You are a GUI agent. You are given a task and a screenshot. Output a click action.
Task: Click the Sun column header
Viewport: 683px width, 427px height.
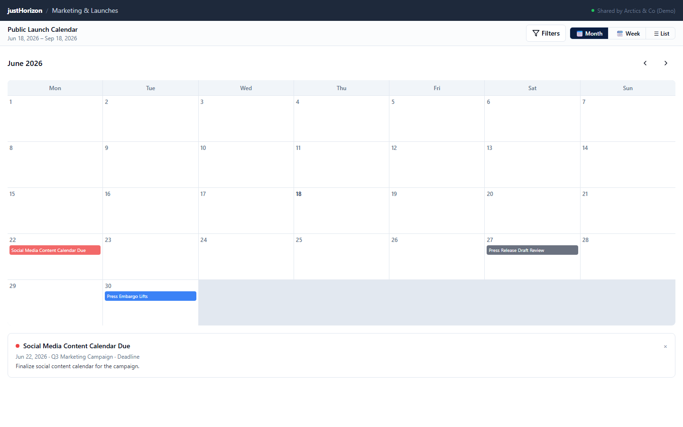point(628,88)
